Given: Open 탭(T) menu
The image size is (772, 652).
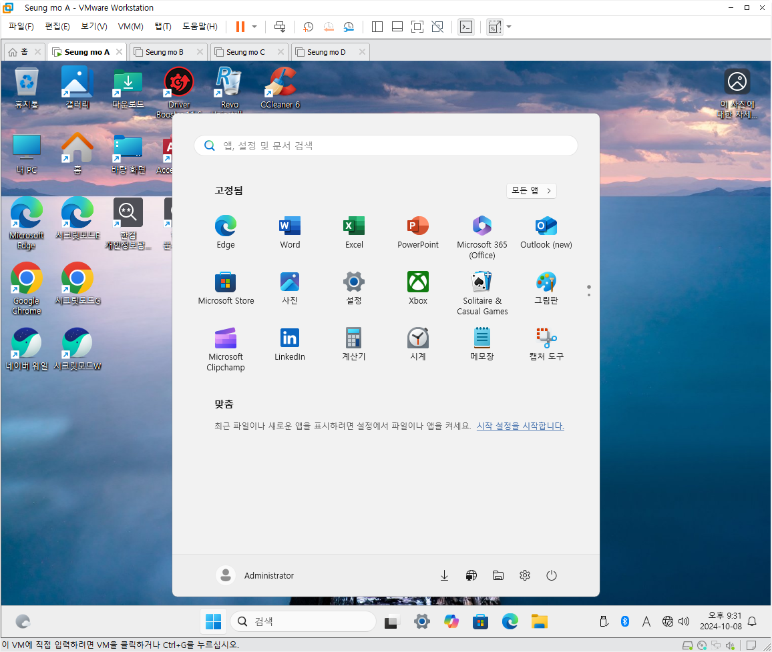Looking at the screenshot, I should pyautogui.click(x=163, y=27).
